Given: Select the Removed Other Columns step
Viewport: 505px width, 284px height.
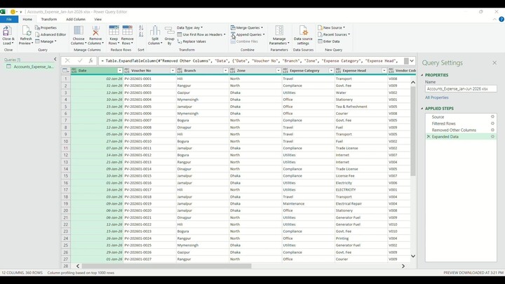Looking at the screenshot, I should click(454, 130).
